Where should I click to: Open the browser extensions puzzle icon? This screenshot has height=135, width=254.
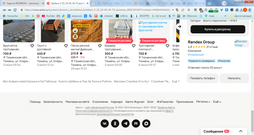(x=237, y=10)
